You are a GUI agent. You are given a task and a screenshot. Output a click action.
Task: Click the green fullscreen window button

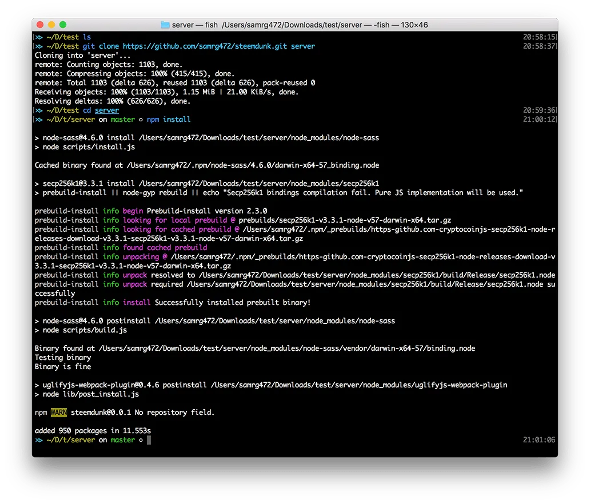[x=63, y=25]
